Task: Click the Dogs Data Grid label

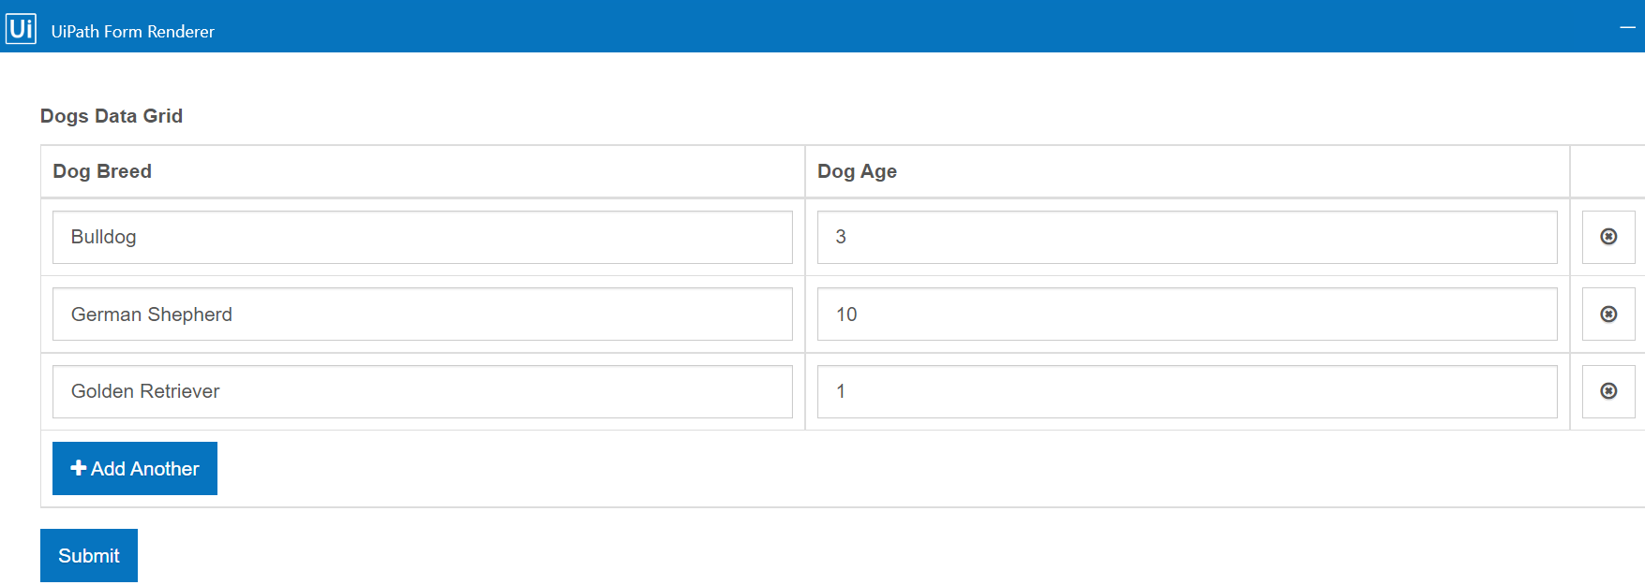Action: click(112, 116)
